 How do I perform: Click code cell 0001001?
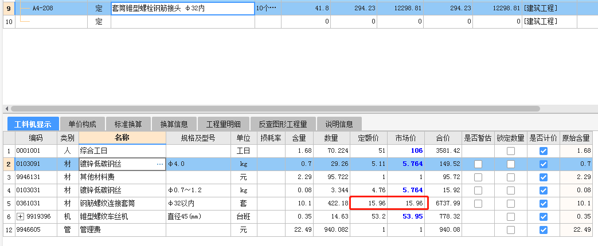click(x=36, y=151)
